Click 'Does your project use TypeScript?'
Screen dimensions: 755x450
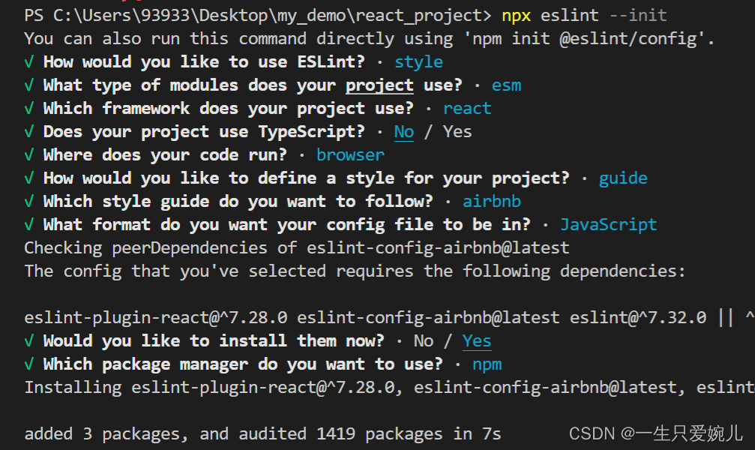pos(204,131)
